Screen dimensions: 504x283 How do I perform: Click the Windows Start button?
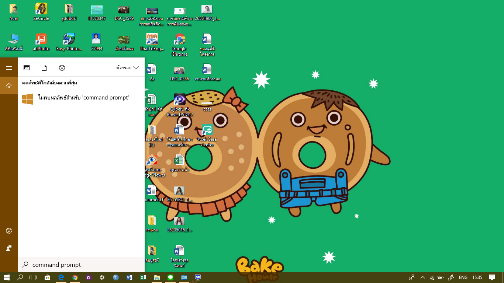tap(6, 277)
